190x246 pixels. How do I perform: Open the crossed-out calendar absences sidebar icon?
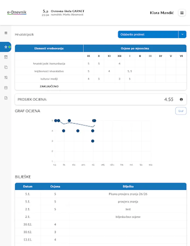pyautogui.click(x=6, y=78)
